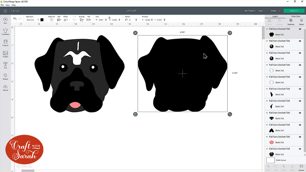Open the File menu
This screenshot has width=306, height=172.
2,5
